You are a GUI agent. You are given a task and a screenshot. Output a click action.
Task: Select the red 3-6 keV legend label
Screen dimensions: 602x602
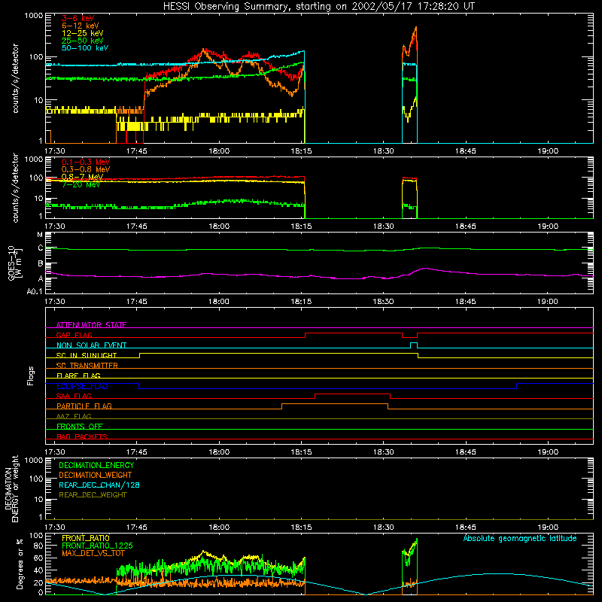coord(78,18)
